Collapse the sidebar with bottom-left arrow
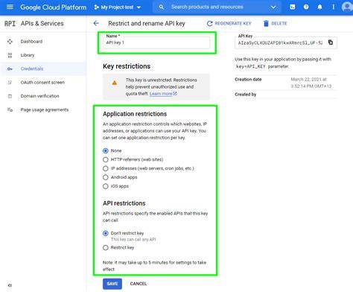 [10, 285]
